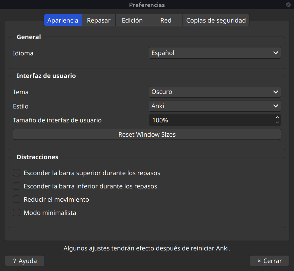Screen dimensions: 294x271
Task: Open the Idioma dropdown showing Español
Action: [215, 53]
